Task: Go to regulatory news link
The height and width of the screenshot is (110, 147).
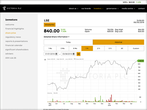Action: pyautogui.click(x=13, y=37)
